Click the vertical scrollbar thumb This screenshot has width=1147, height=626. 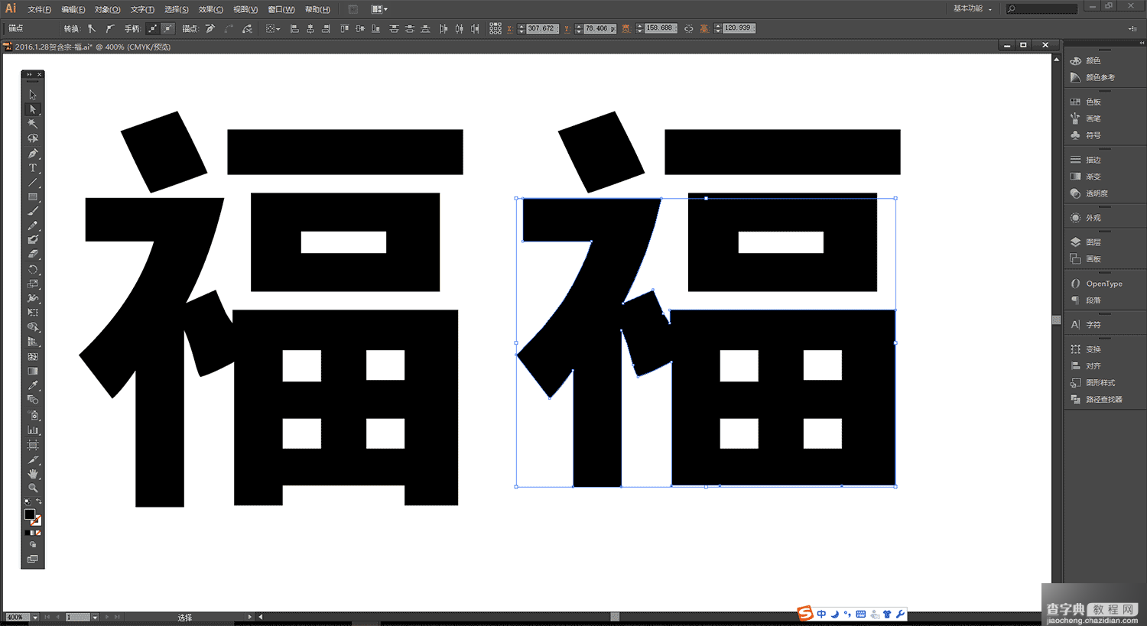[x=1057, y=319]
